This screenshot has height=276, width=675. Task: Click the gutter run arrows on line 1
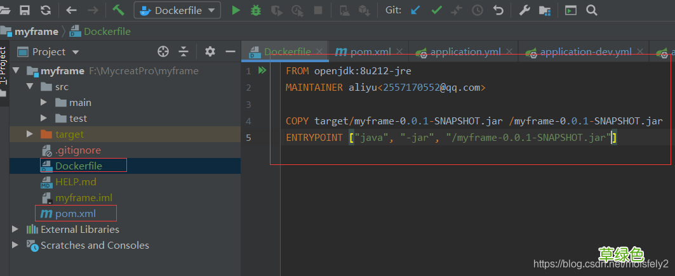[x=262, y=70]
